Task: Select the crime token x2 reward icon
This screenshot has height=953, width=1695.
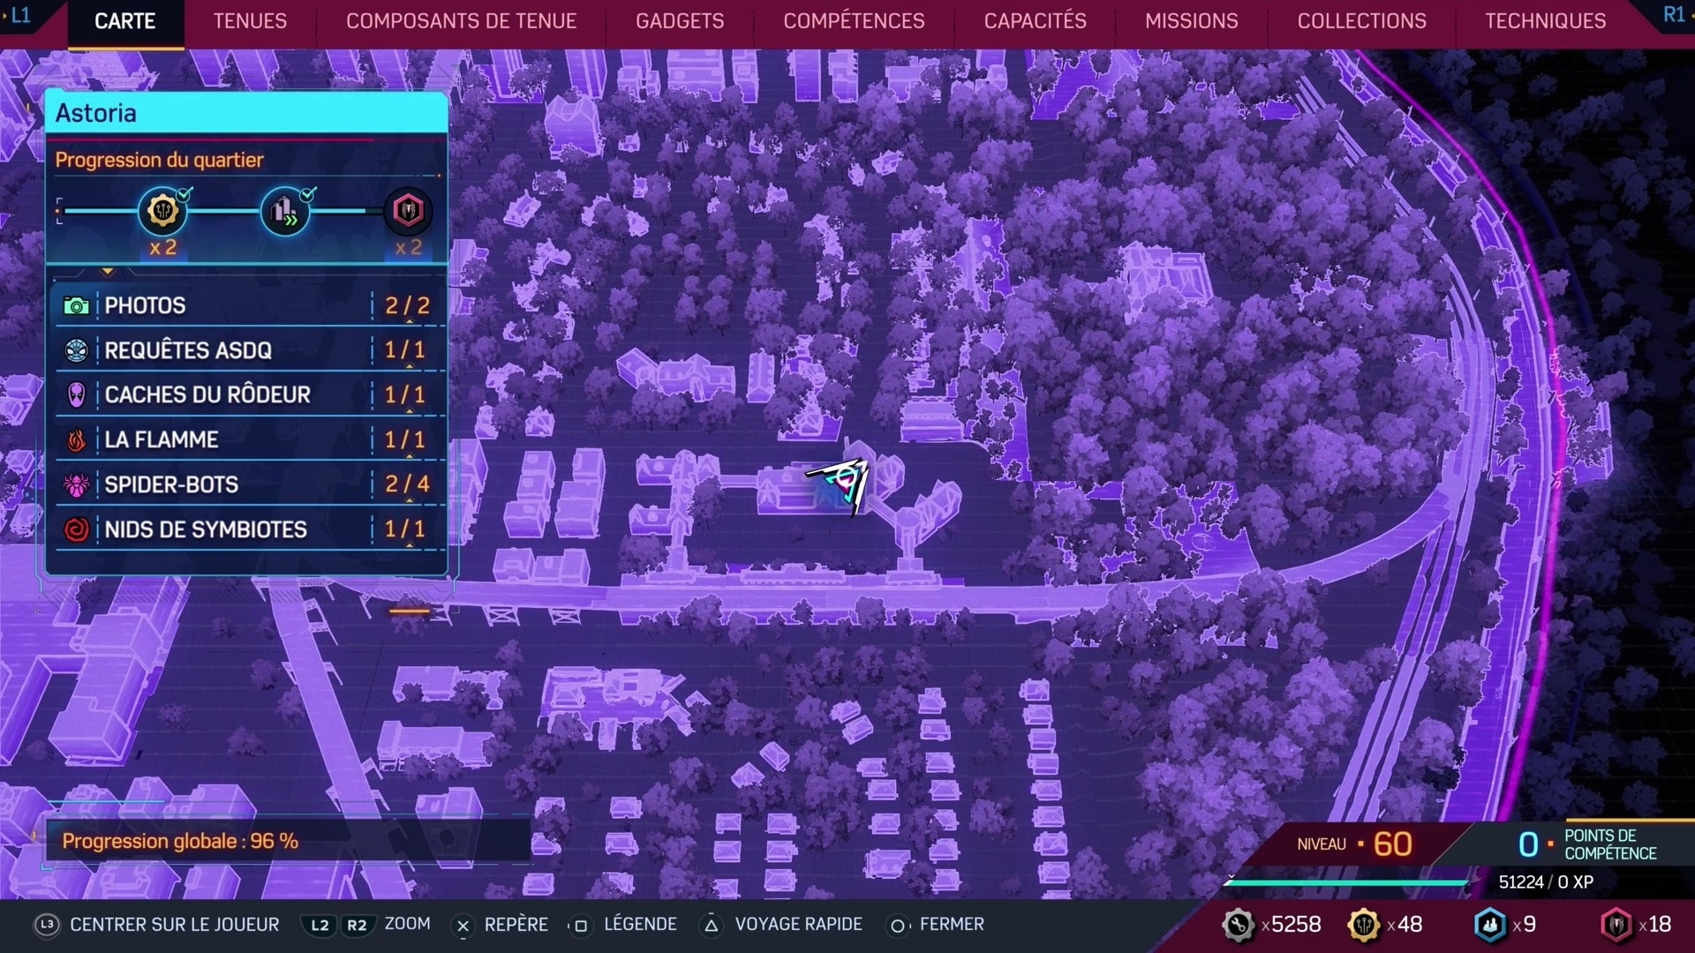Action: tap(408, 211)
